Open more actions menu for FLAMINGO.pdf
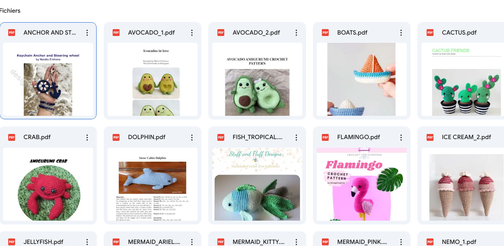Image resolution: width=504 pixels, height=246 pixels. (x=401, y=137)
